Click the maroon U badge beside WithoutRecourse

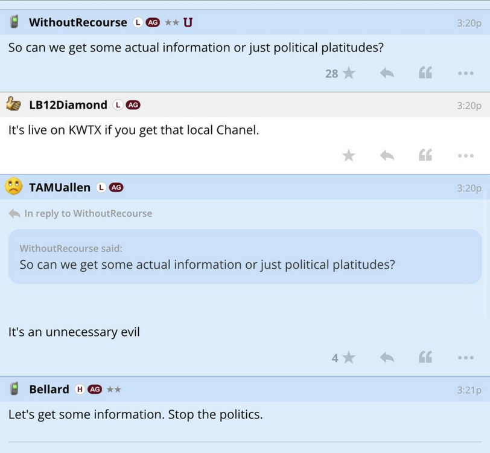point(188,22)
